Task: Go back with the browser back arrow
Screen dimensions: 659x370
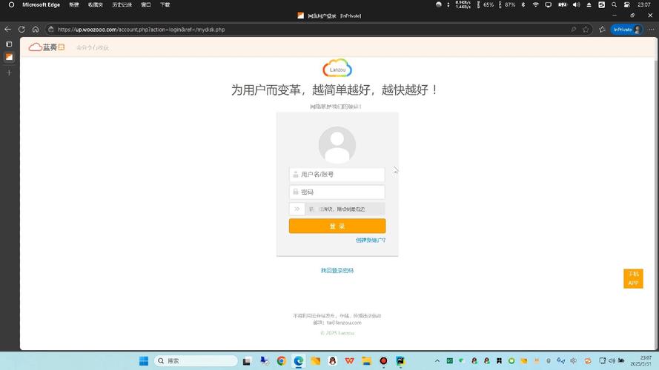Action: [7, 30]
